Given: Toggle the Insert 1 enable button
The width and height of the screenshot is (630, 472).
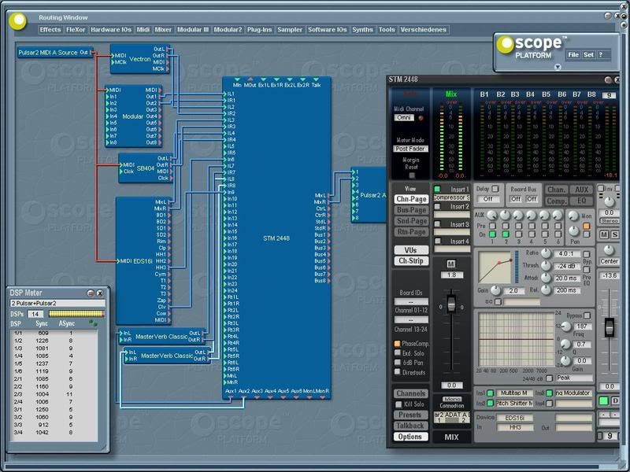Looking at the screenshot, I should (x=437, y=189).
